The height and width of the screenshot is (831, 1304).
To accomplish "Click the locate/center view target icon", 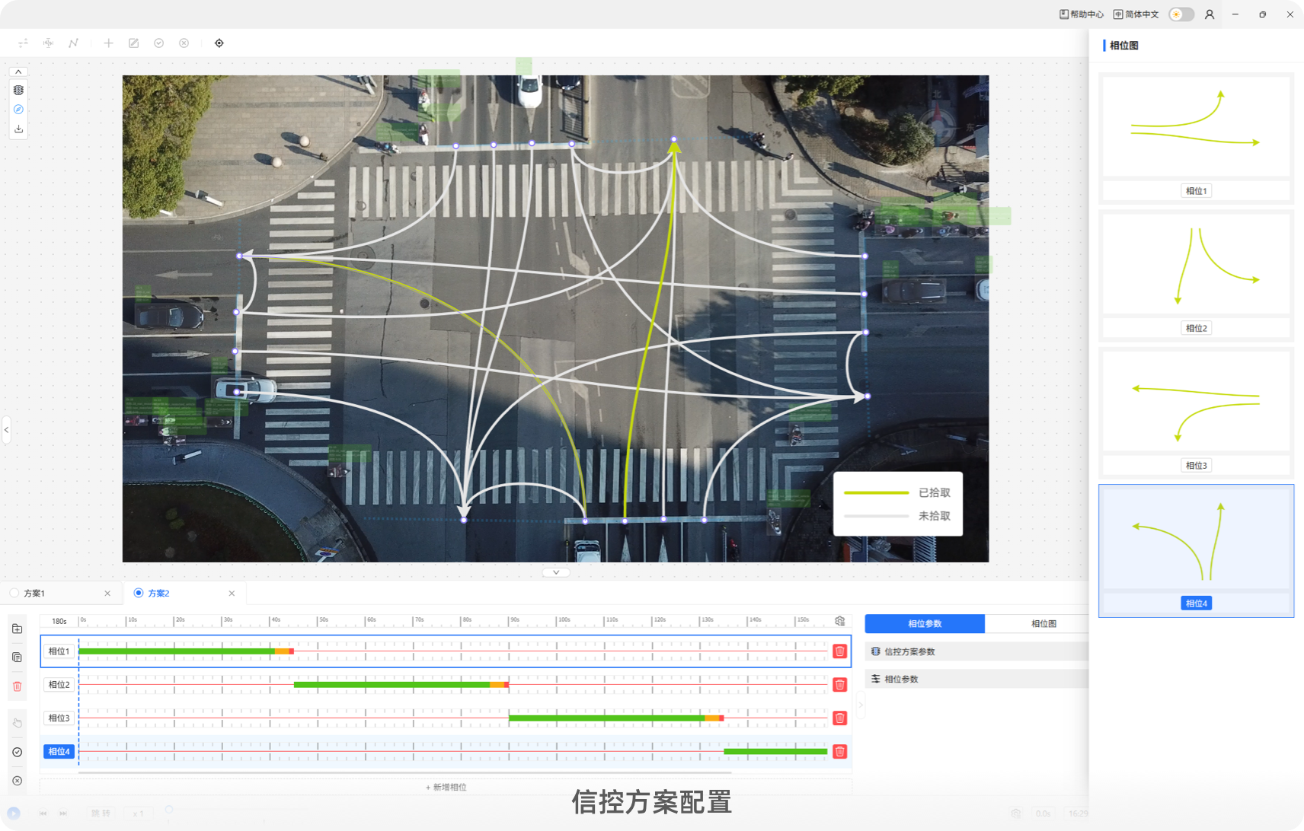I will click(219, 43).
